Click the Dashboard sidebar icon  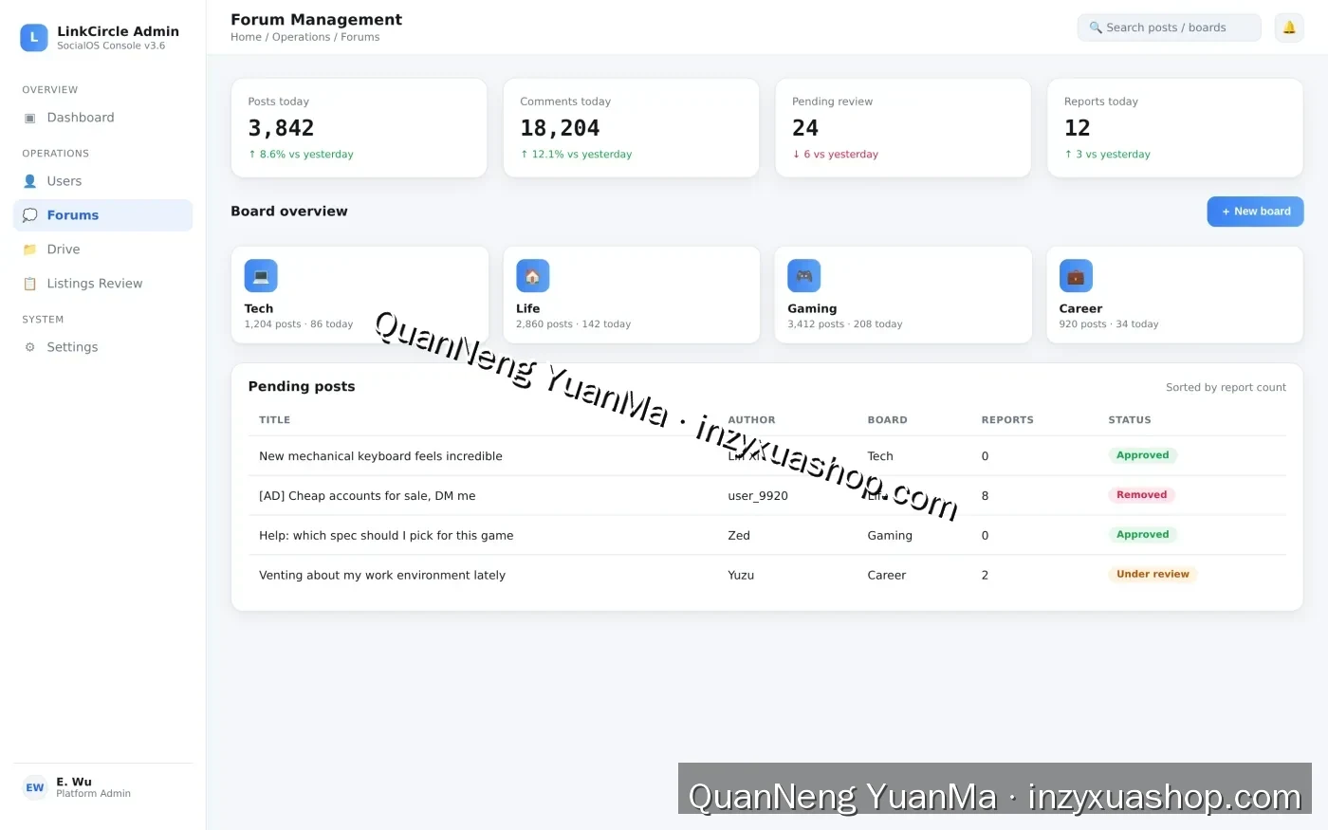29,118
